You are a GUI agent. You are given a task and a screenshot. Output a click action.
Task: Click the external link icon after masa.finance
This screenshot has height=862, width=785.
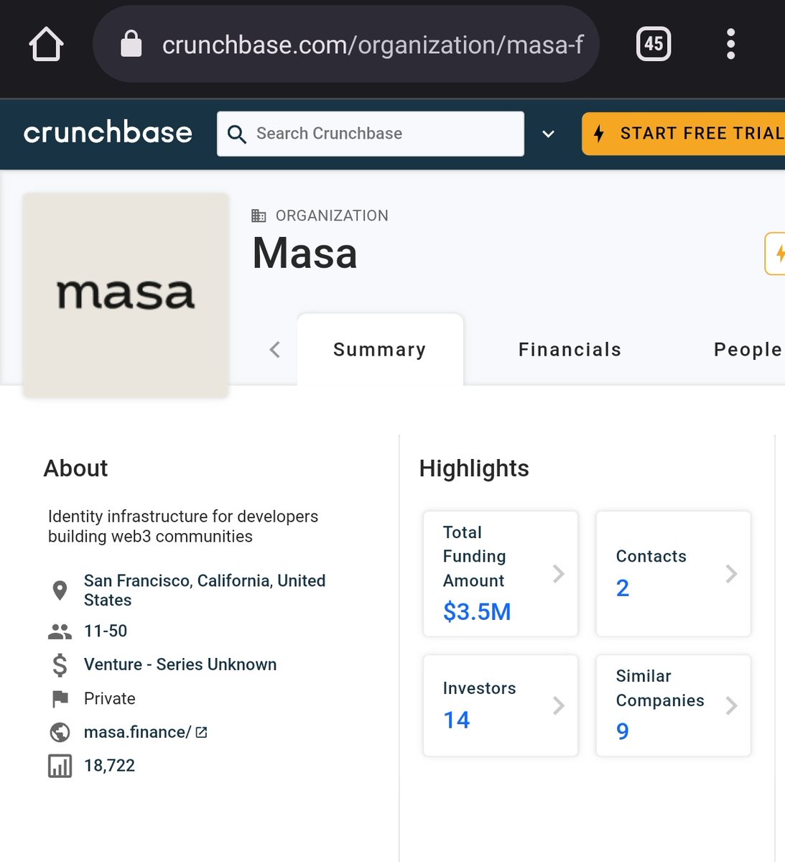[x=202, y=732]
